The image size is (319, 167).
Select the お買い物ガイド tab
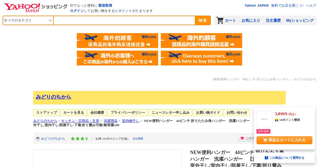pos(208,113)
